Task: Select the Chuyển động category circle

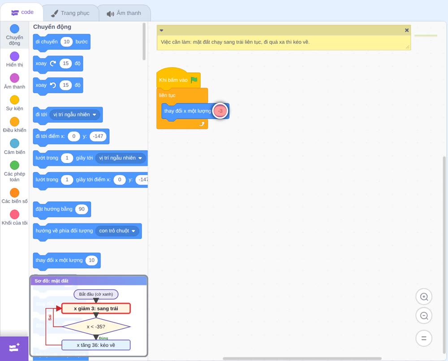Action: pyautogui.click(x=15, y=29)
